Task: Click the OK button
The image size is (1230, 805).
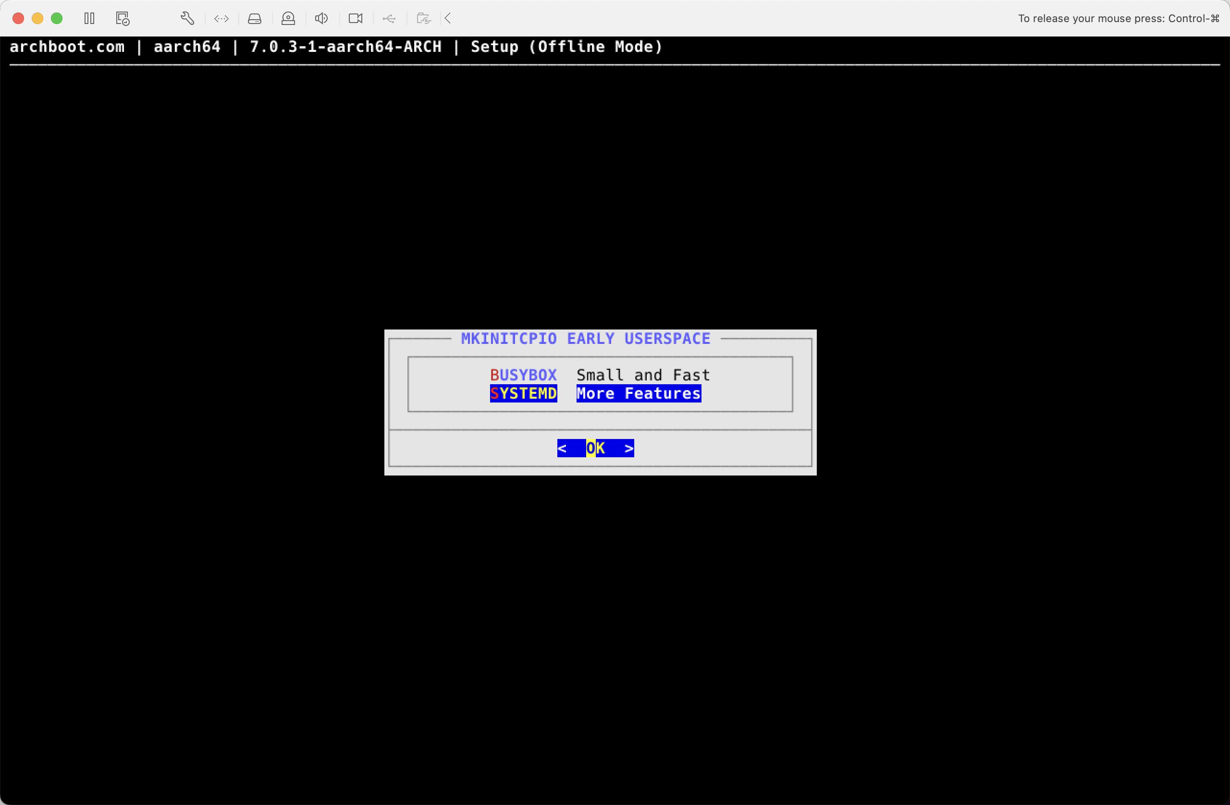Action: coord(595,448)
